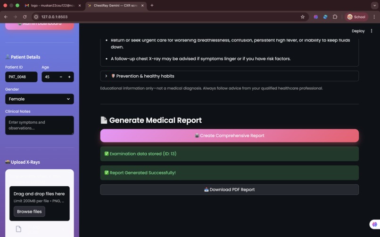Screen dimensions: 380x237
Task: Click the drag and drop upload area
Action: 40,204
